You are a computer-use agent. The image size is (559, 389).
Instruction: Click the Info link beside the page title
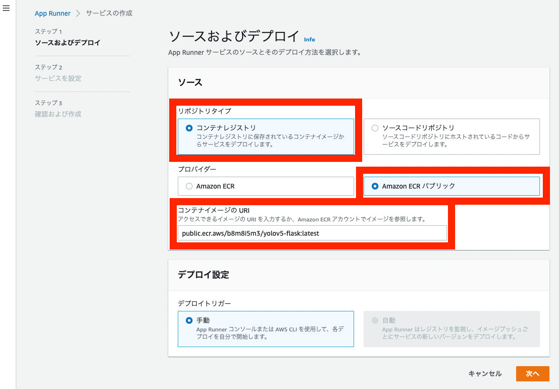point(309,40)
